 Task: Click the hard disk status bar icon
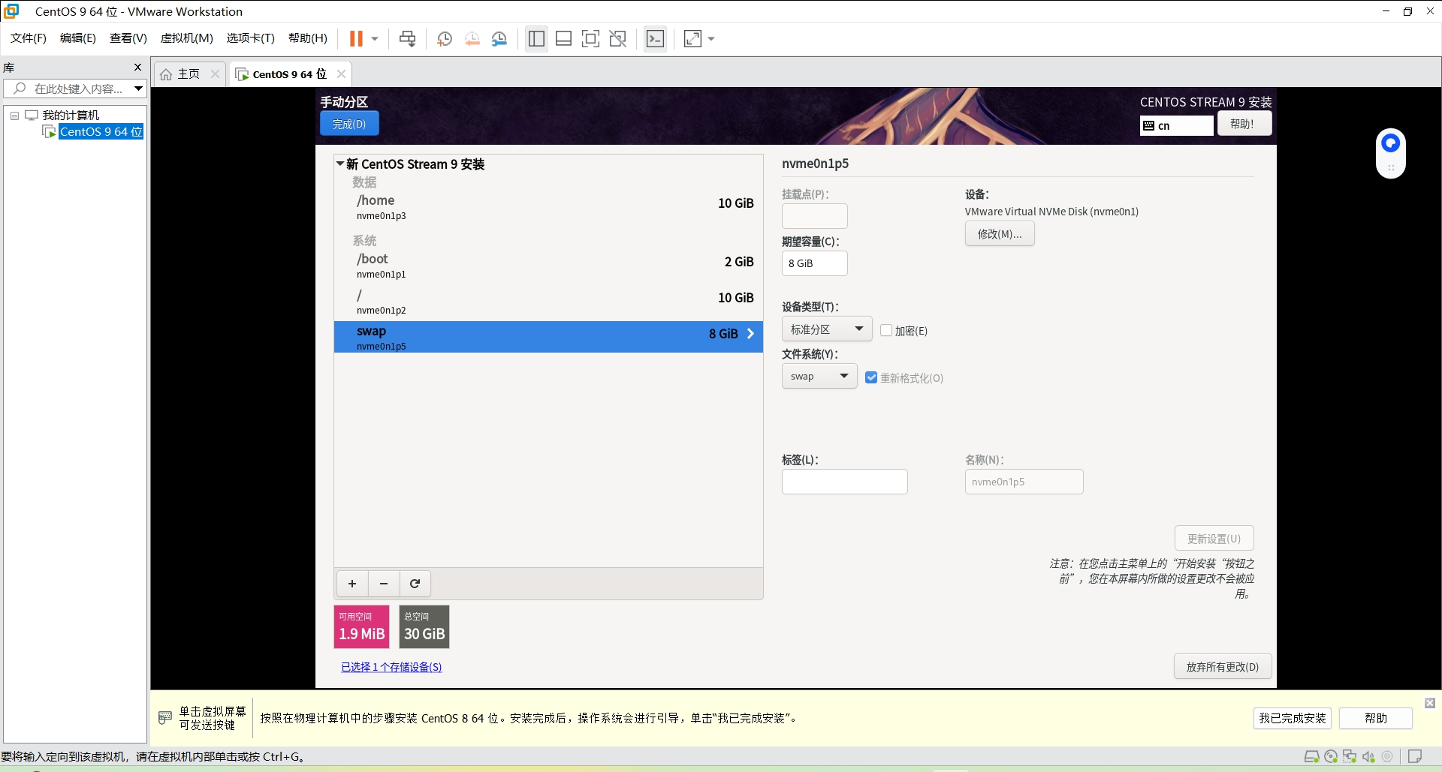pyautogui.click(x=1311, y=756)
